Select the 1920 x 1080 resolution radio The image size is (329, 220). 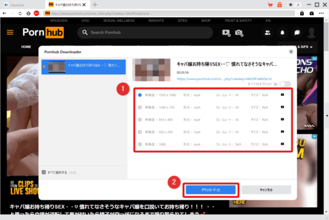pyautogui.click(x=140, y=95)
